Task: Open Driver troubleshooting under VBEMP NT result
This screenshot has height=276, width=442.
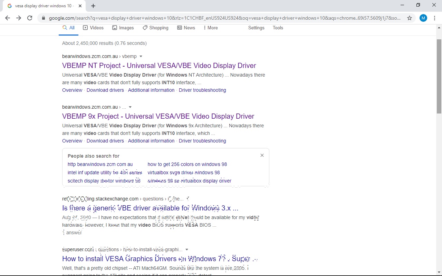Action: point(202,90)
